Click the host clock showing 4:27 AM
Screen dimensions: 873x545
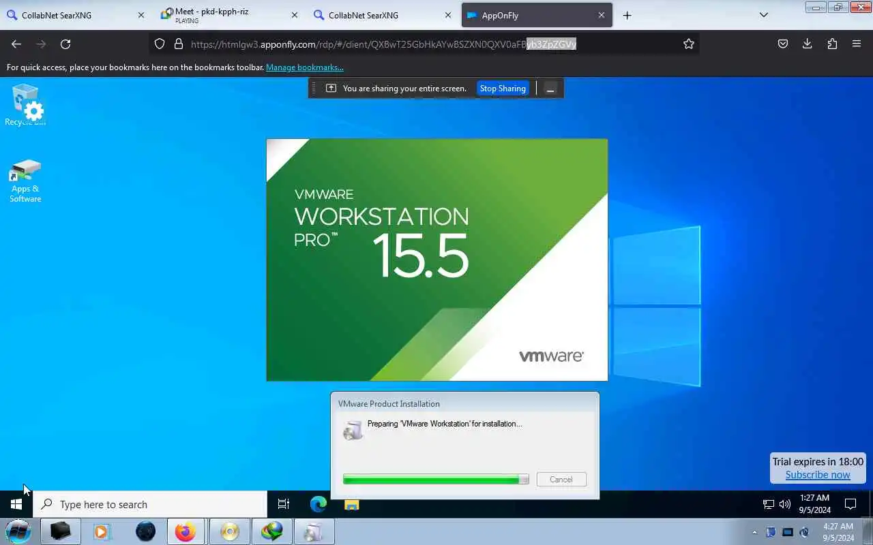click(x=838, y=532)
